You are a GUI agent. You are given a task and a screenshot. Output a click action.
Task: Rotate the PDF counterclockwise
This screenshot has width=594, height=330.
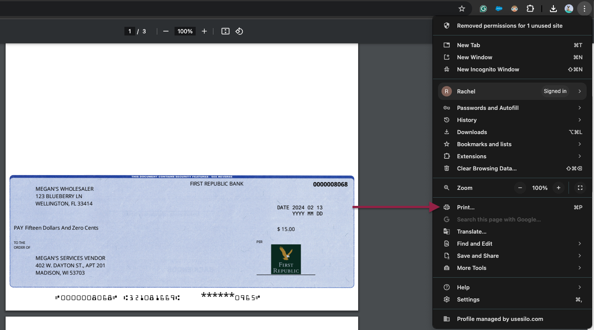coord(239,31)
